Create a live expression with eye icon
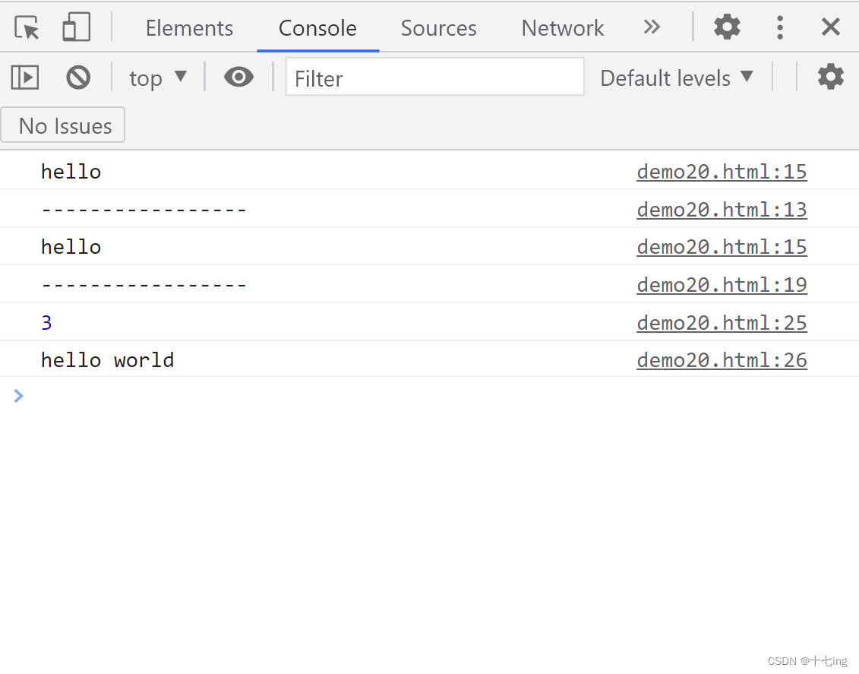Screen dimensions: 859x674 (x=238, y=77)
